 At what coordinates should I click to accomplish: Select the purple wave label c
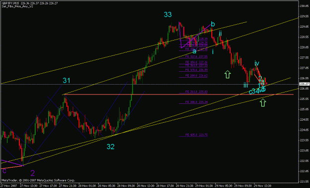4,171
